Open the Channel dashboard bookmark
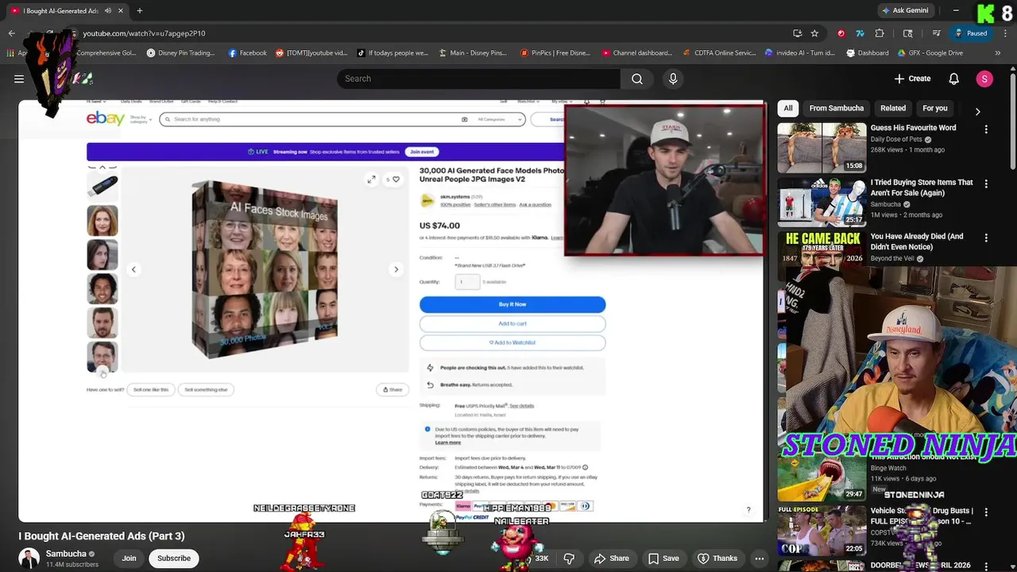This screenshot has width=1017, height=572. click(636, 53)
